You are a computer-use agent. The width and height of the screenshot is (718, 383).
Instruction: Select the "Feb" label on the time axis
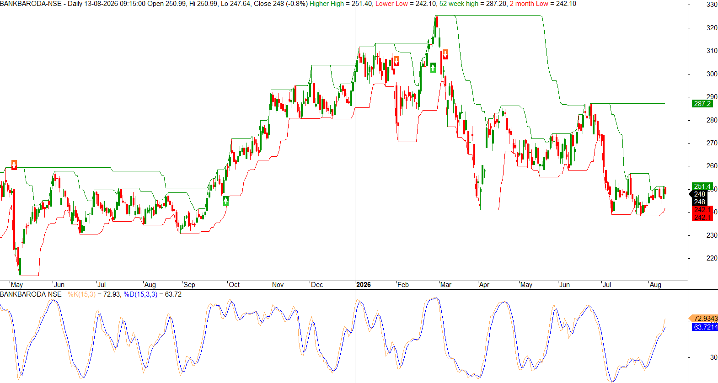click(x=403, y=285)
